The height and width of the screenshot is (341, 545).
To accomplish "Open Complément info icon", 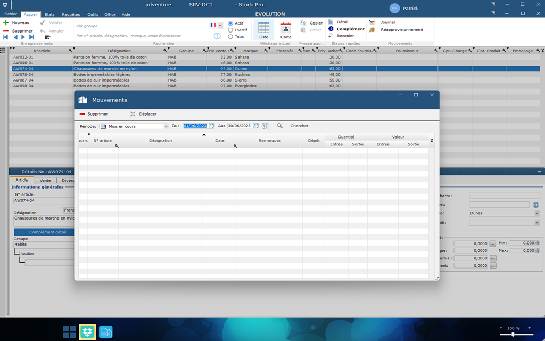I will [331, 29].
